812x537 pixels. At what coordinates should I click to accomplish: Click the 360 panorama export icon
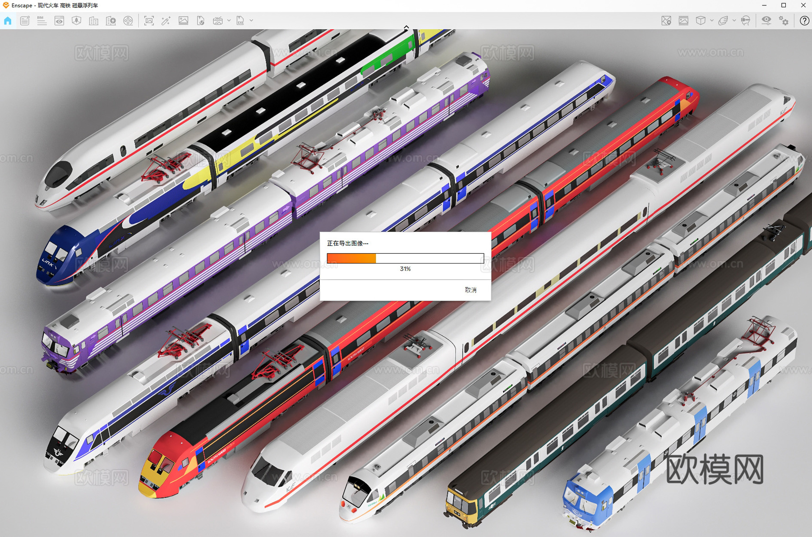[218, 21]
